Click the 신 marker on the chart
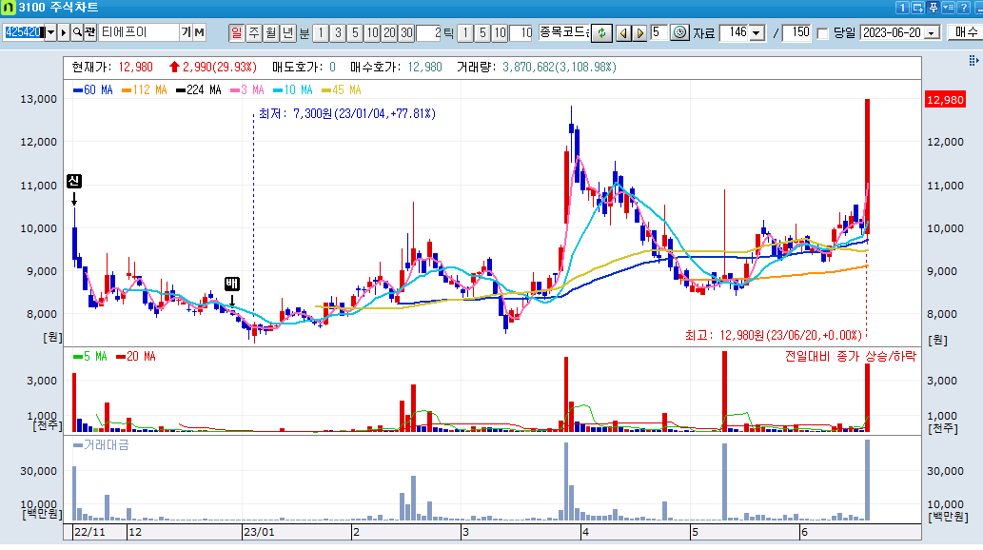This screenshot has height=550, width=983. pos(74,181)
